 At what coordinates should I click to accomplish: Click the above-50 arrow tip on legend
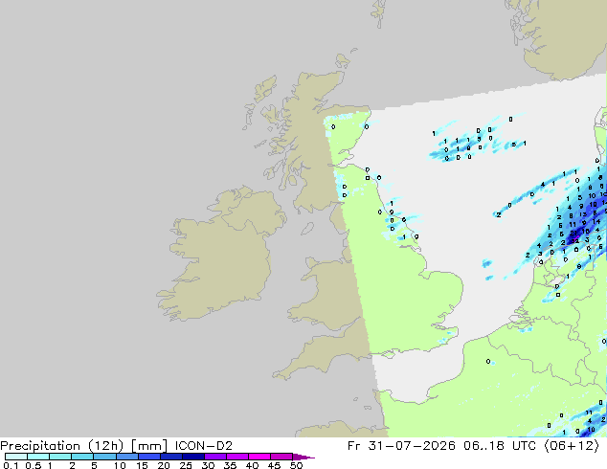[x=303, y=457]
